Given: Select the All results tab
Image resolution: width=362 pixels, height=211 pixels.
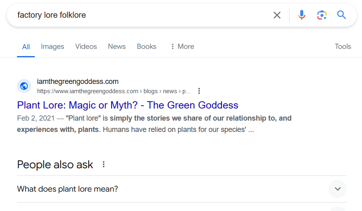Looking at the screenshot, I should pyautogui.click(x=26, y=47).
